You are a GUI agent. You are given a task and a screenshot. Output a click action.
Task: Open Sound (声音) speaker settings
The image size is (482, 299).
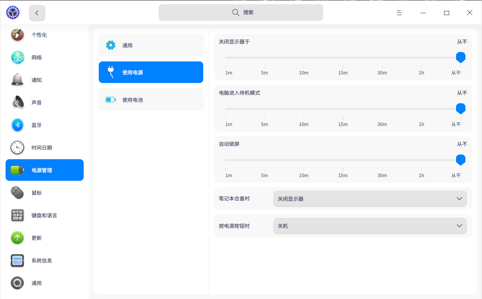[44, 103]
